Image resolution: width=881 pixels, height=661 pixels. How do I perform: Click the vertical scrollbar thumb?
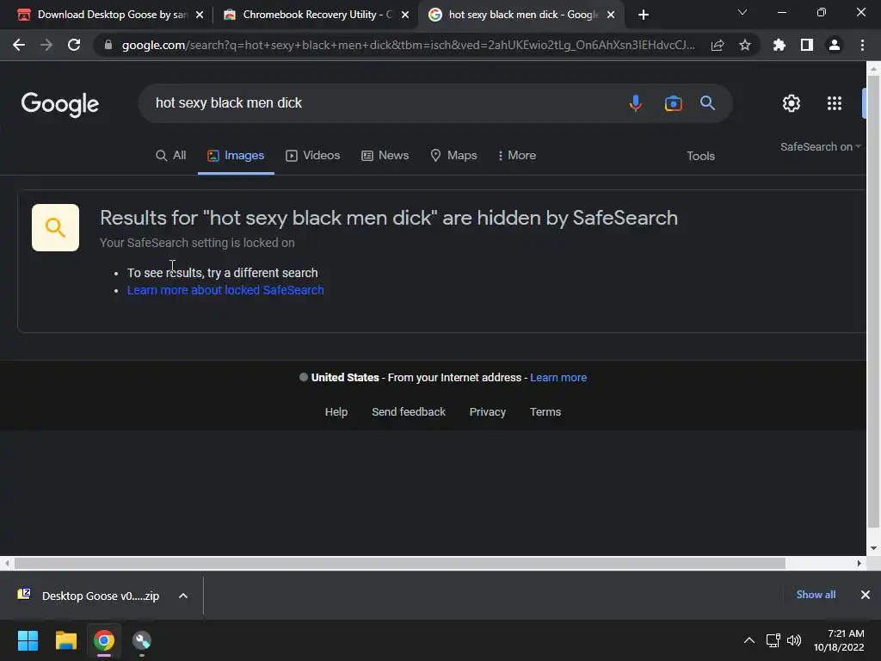[873, 301]
